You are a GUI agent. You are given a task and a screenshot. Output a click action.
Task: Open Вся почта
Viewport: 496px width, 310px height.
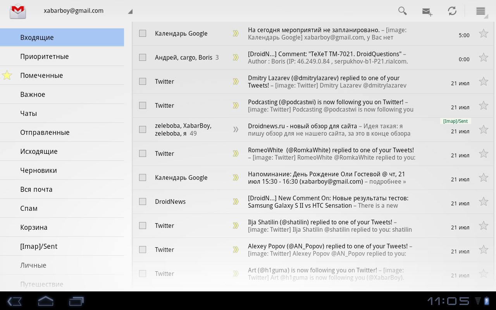pos(62,189)
